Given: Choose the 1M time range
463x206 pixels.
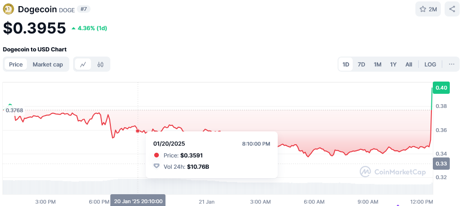Looking at the screenshot, I should (377, 64).
